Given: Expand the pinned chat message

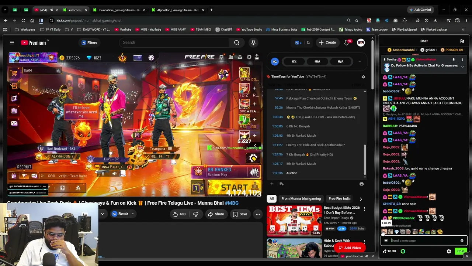Looking at the screenshot, I should tap(462, 67).
